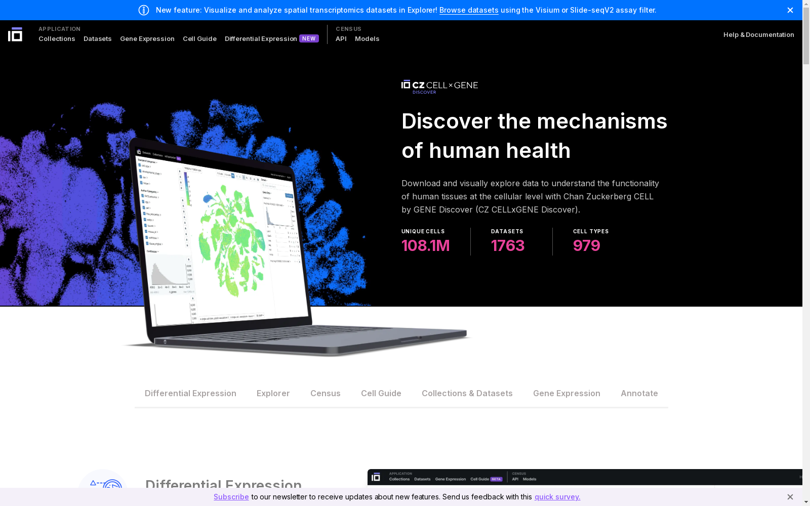810x506 pixels.
Task: Dismiss the newsletter subscription bar
Action: click(x=790, y=497)
